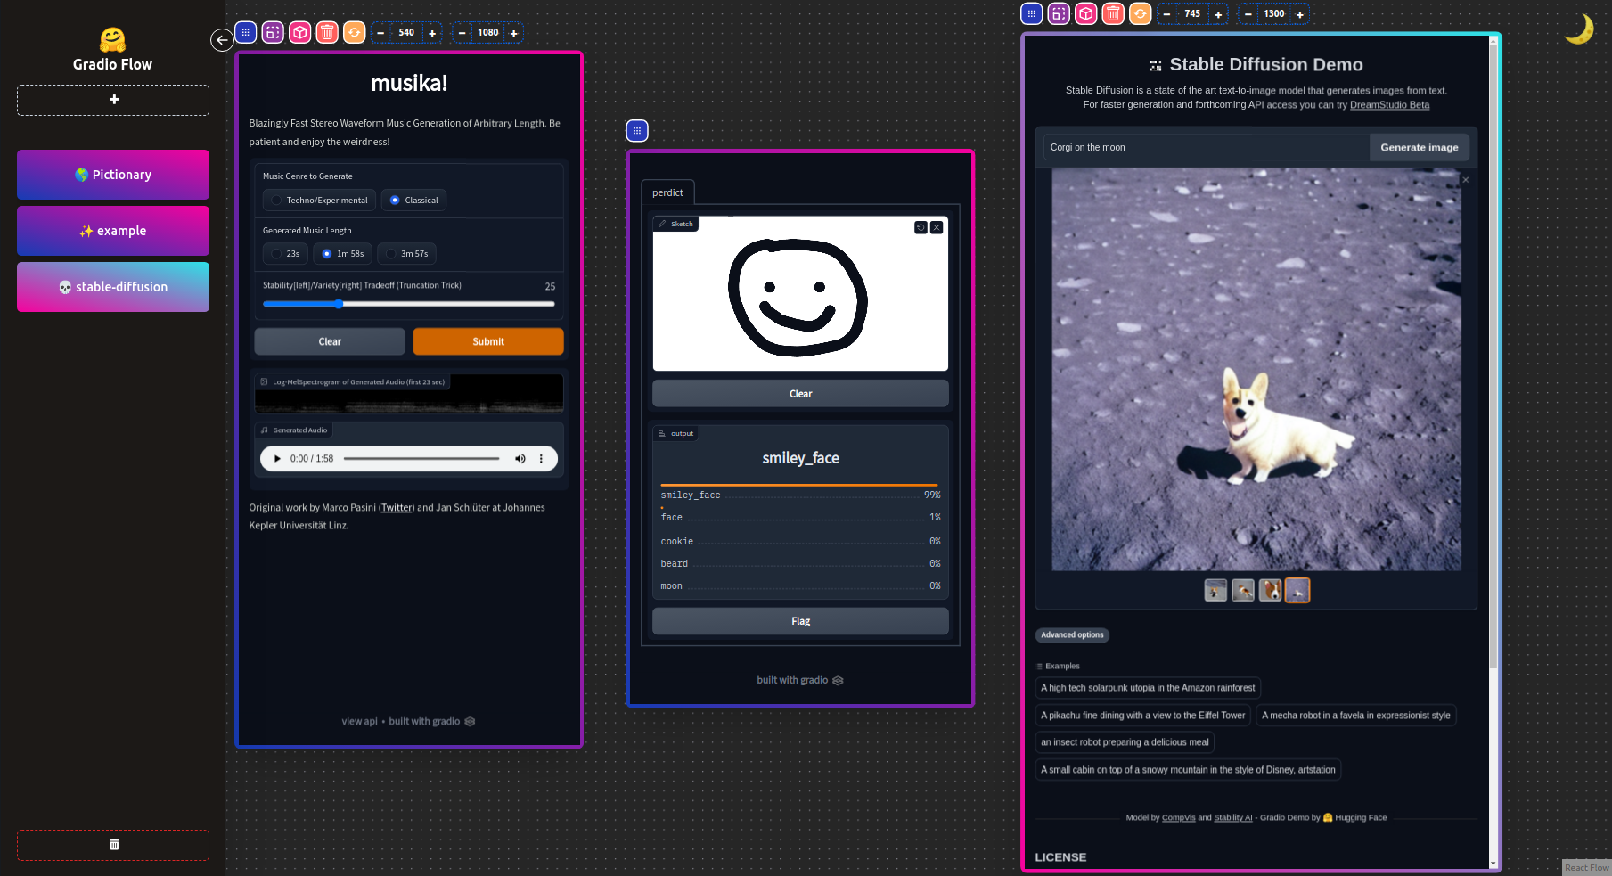Image resolution: width=1612 pixels, height=876 pixels.
Task: Click the pink cube icon above musika node
Action: click(300, 33)
